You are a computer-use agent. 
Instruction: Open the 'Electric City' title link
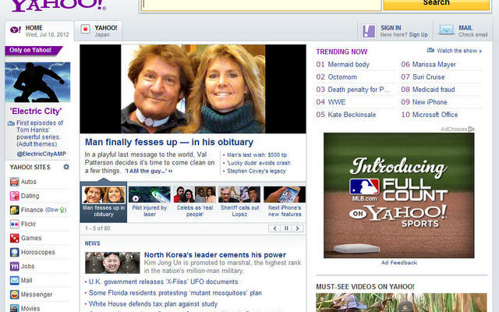coord(36,111)
